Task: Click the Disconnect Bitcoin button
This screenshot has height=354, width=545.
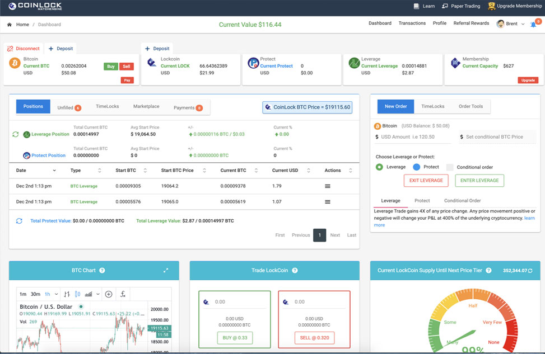Action: coord(24,49)
